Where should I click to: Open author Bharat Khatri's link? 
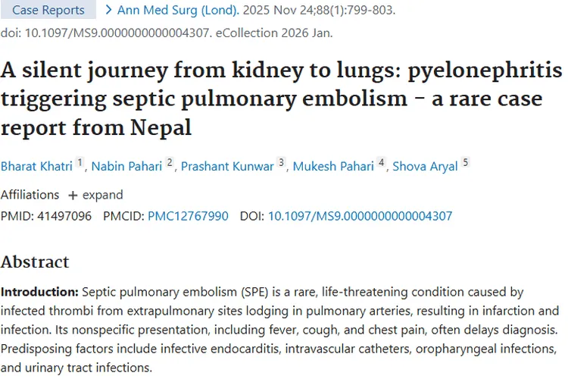pos(36,167)
